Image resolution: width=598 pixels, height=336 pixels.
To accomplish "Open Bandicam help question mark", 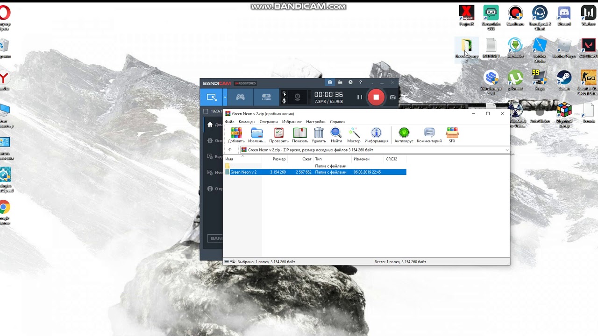I will [x=361, y=82].
